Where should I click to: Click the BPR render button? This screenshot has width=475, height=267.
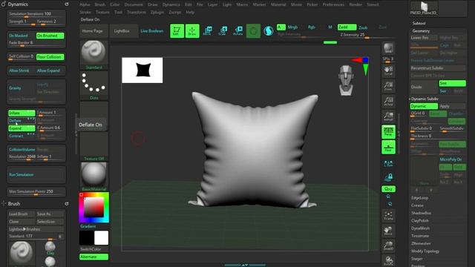(x=388, y=49)
